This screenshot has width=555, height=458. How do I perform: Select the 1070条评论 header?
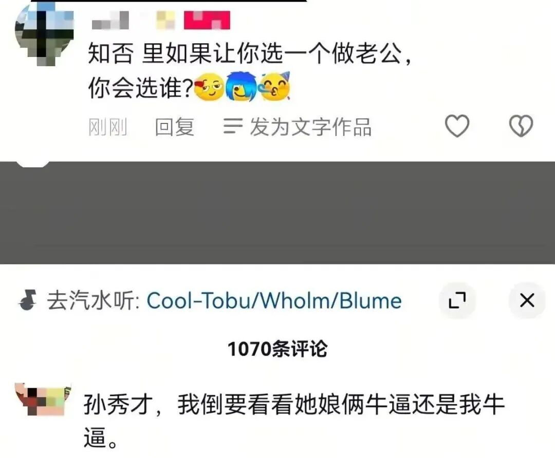277,349
